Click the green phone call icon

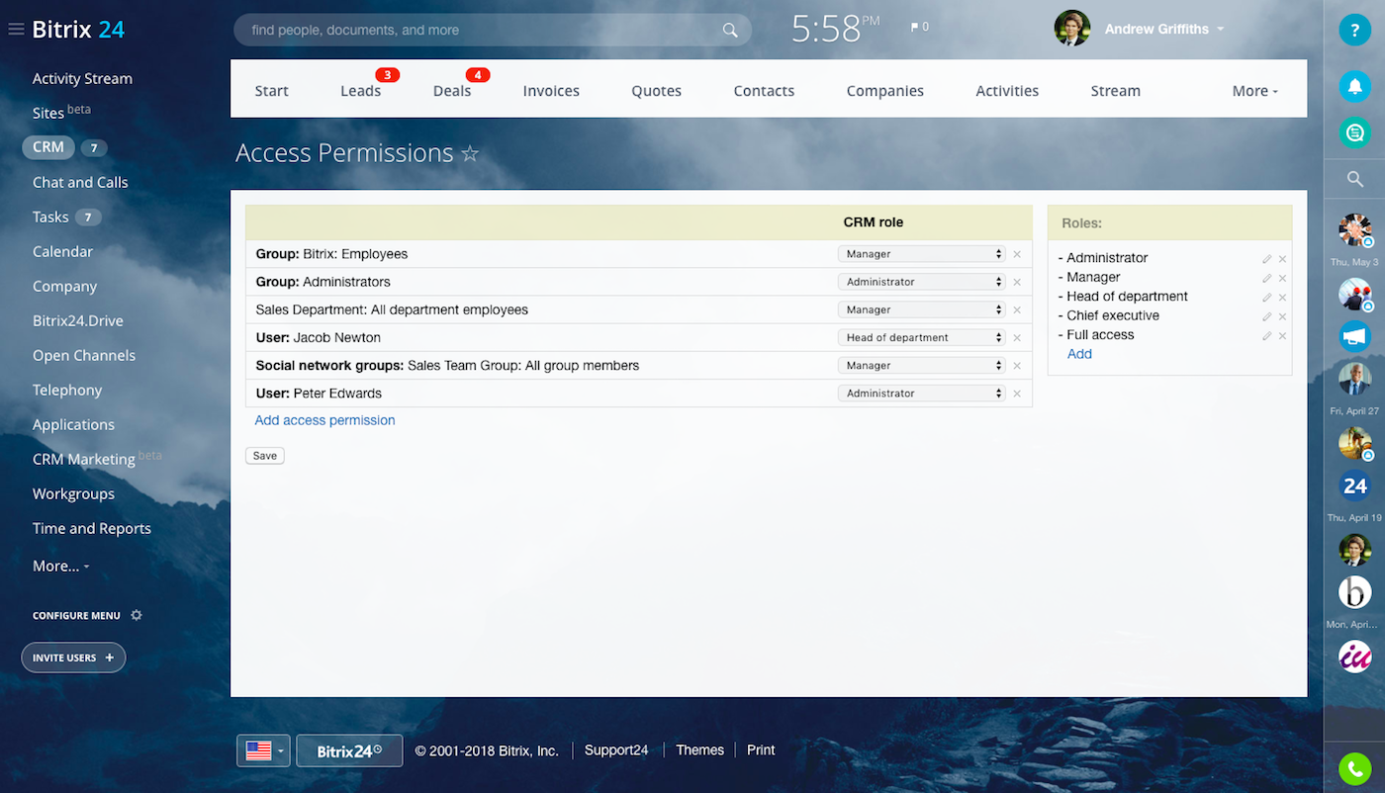tap(1354, 768)
